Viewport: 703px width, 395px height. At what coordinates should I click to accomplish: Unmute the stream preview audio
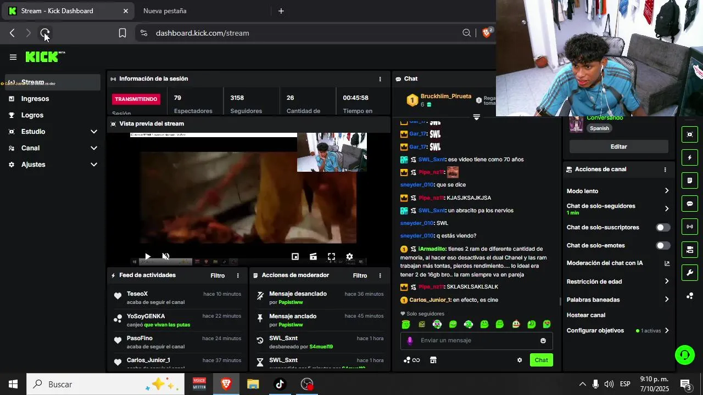coord(166,256)
